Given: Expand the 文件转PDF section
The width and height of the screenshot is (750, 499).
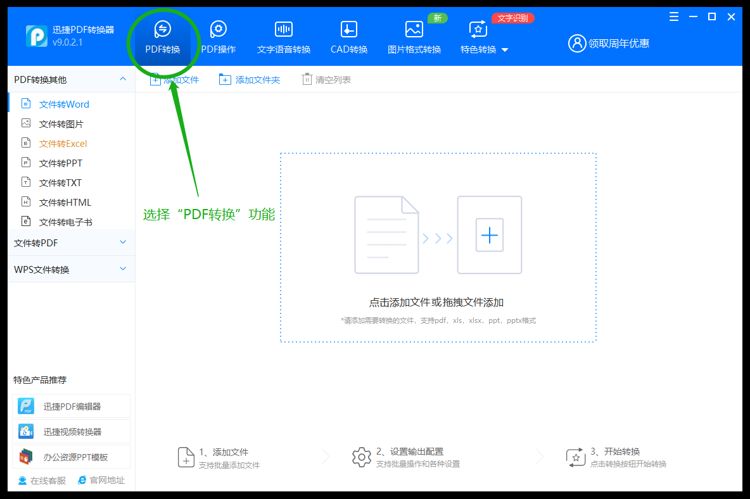Looking at the screenshot, I should coord(123,242).
